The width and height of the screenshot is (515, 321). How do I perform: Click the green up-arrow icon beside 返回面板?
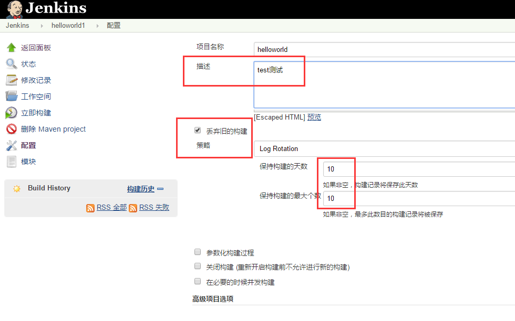[x=11, y=48]
